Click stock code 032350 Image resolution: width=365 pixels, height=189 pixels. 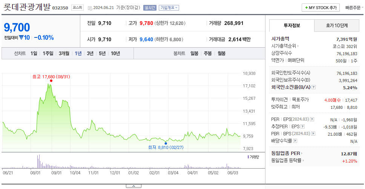(x=60, y=8)
